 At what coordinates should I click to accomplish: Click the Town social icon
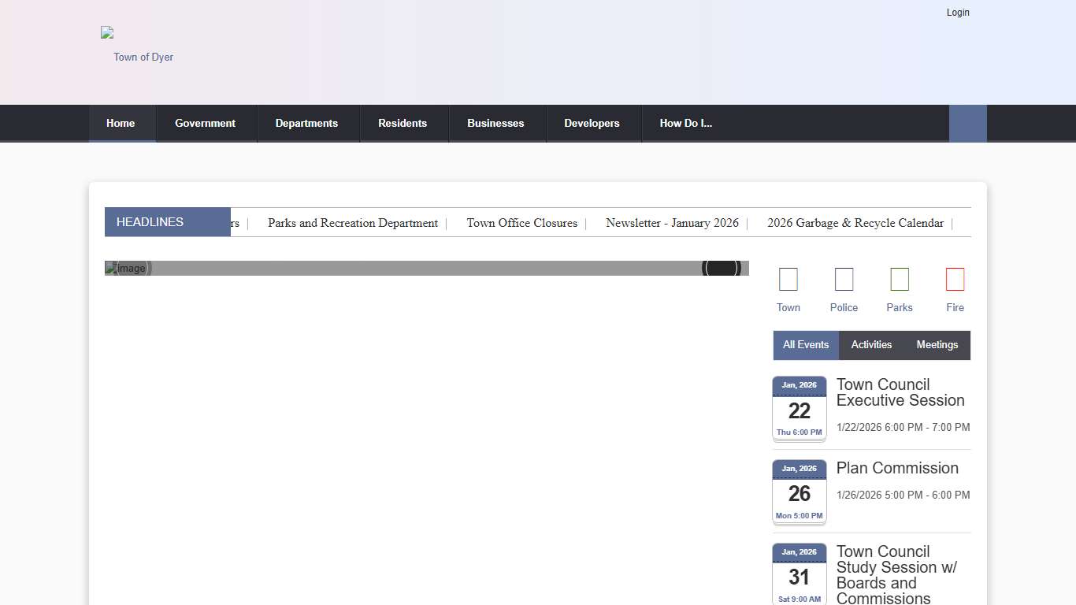point(788,280)
